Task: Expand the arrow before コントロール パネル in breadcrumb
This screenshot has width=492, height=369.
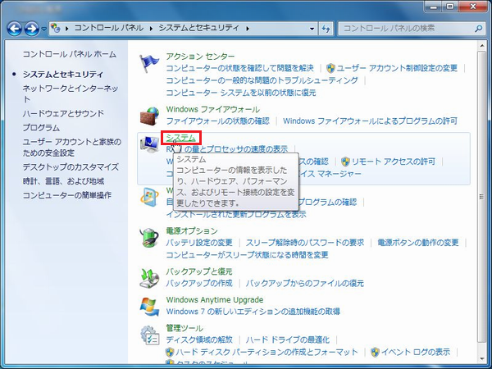Action: [67, 29]
